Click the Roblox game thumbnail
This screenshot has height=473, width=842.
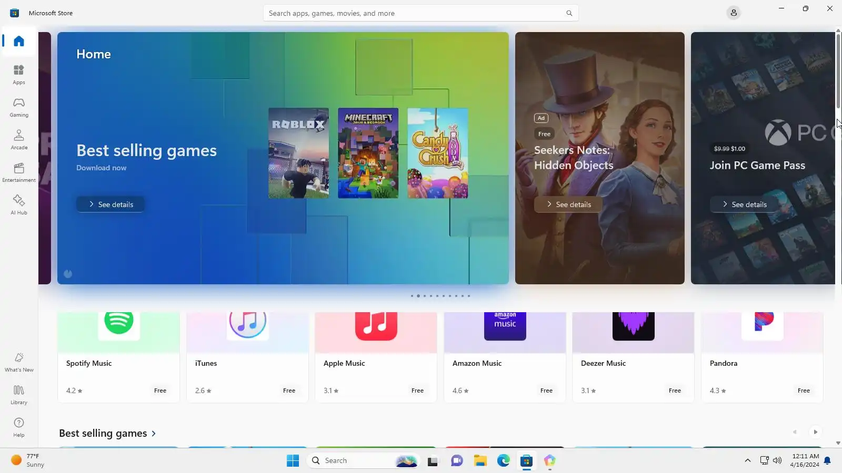(298, 153)
